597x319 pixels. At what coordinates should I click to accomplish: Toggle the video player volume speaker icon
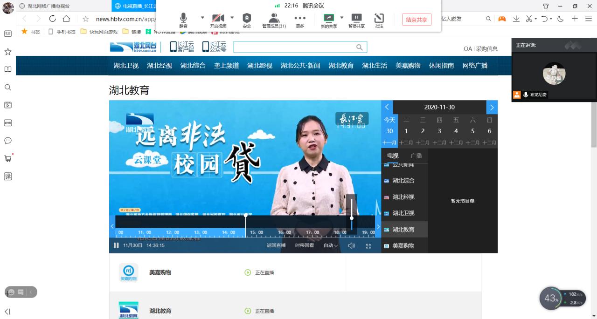(x=351, y=245)
